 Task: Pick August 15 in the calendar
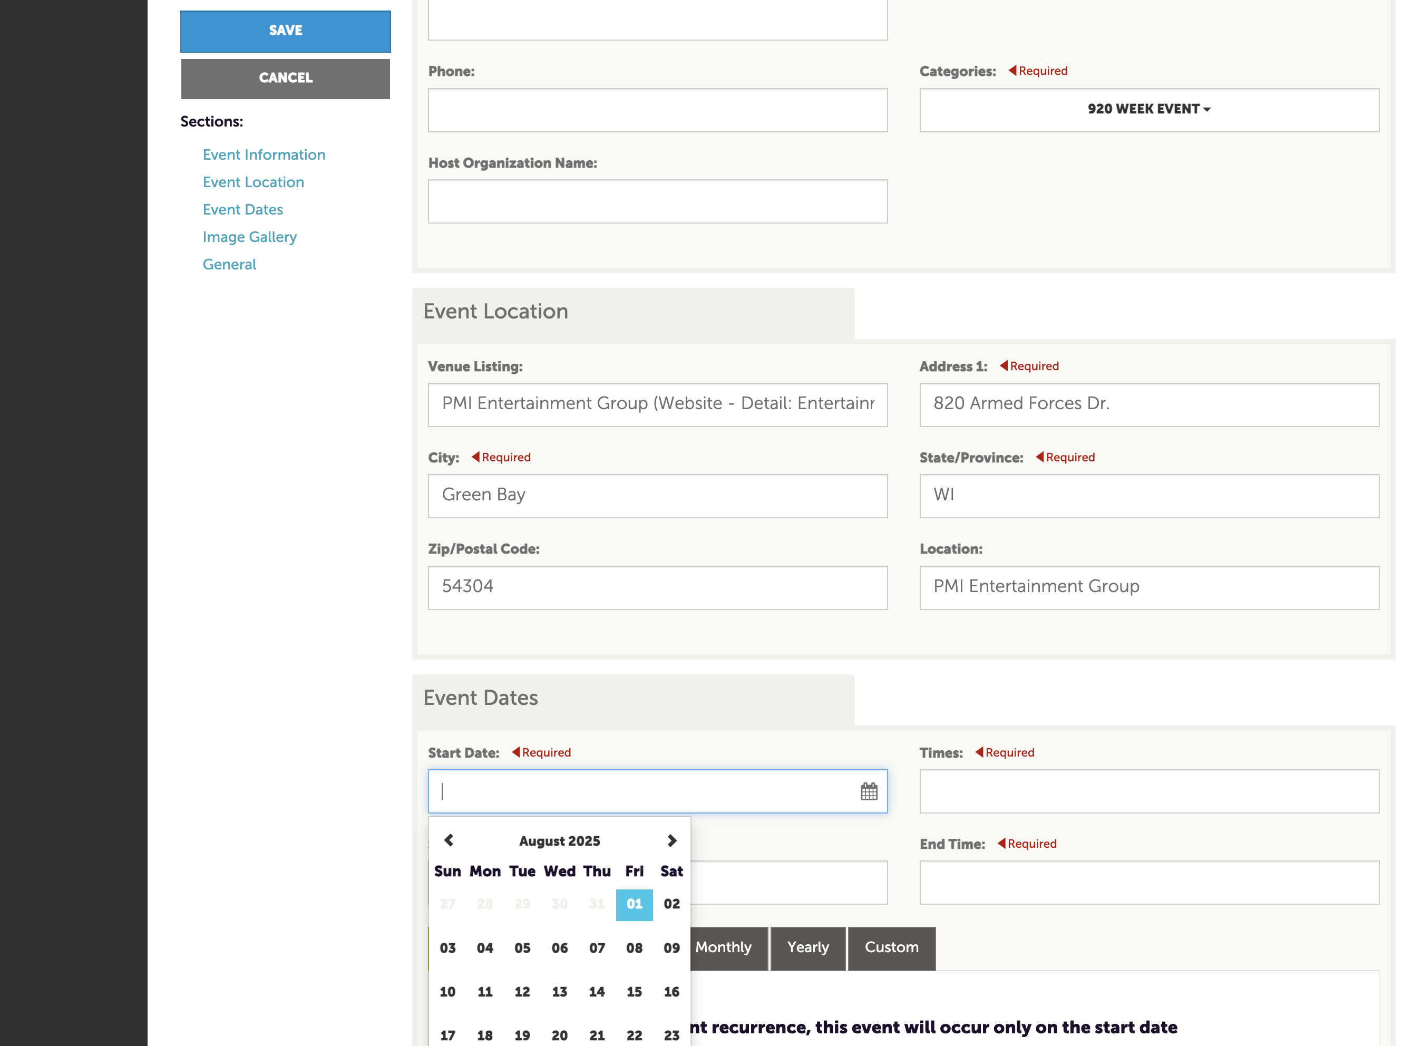pyautogui.click(x=634, y=992)
